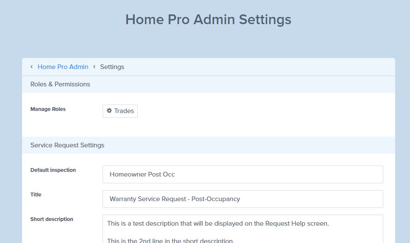Click the Title field label

[x=36, y=194]
